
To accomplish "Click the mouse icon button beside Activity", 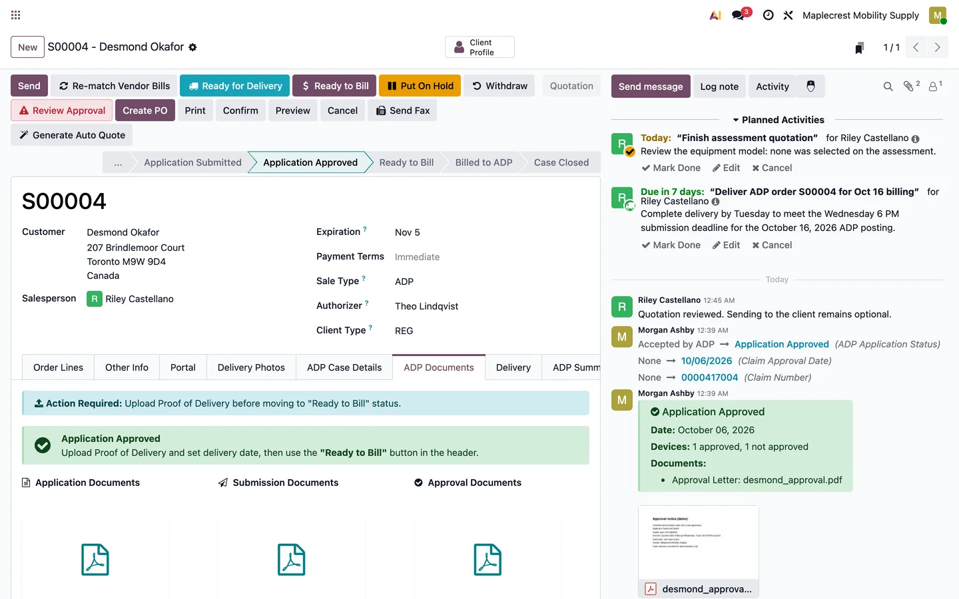I will [x=810, y=86].
